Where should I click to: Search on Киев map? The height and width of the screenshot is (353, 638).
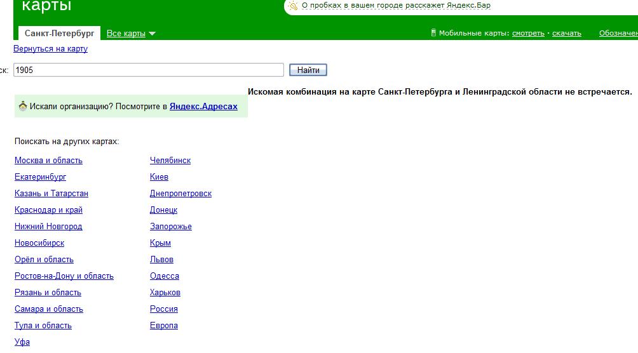[159, 177]
